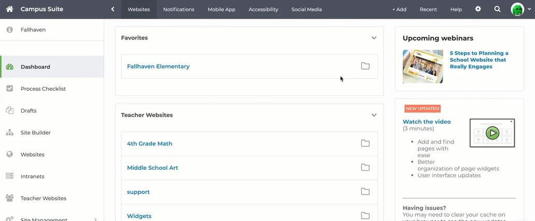Open folder icon for Fallhaven Elementary
535x221 pixels.
(x=365, y=66)
